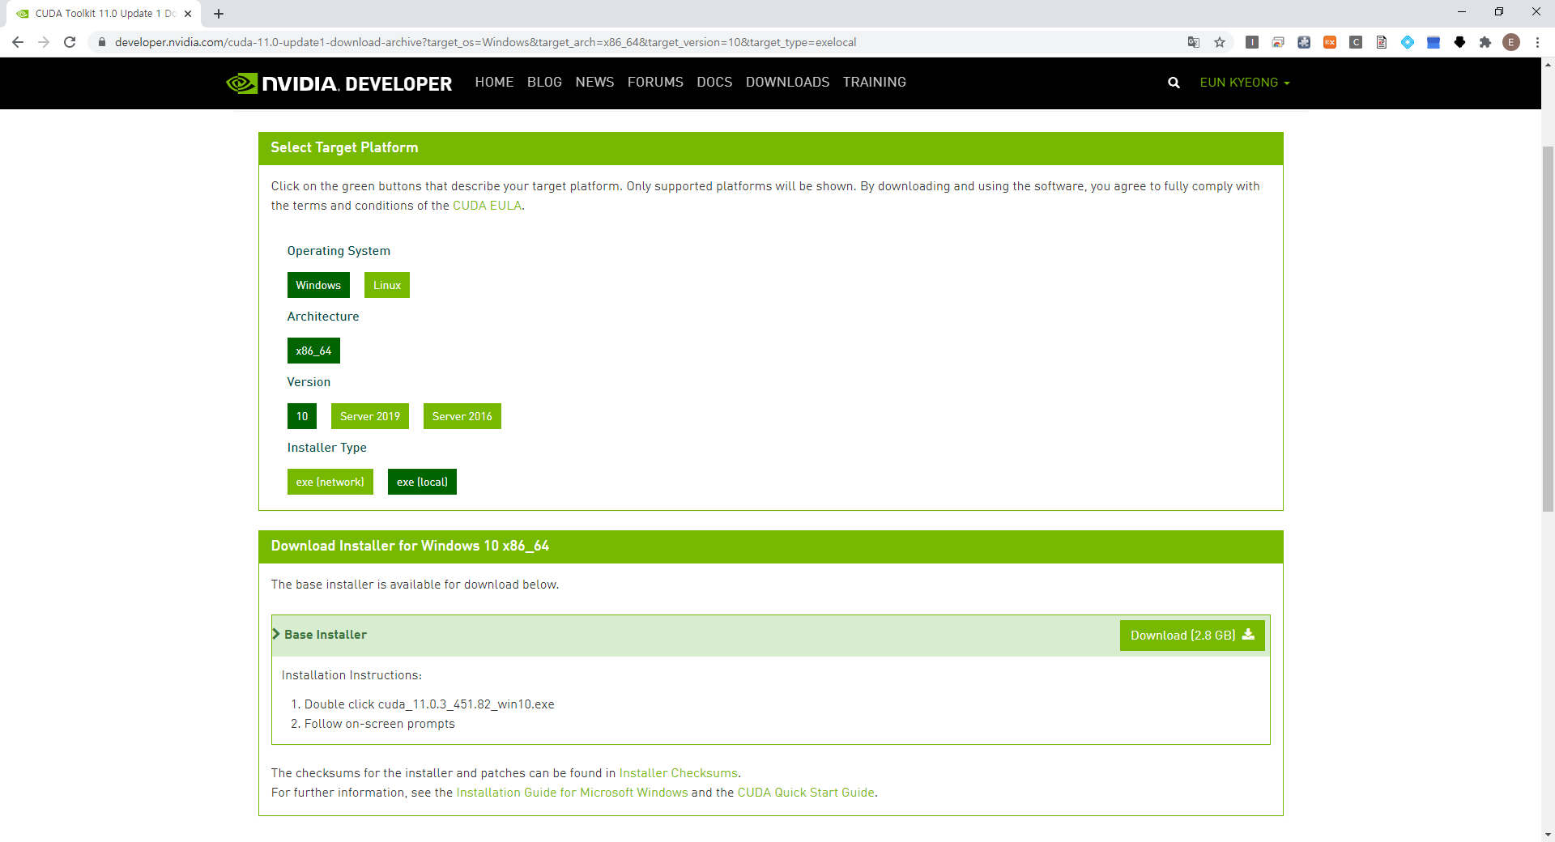The image size is (1555, 842).
Task: Select version 10 button
Action: click(302, 416)
